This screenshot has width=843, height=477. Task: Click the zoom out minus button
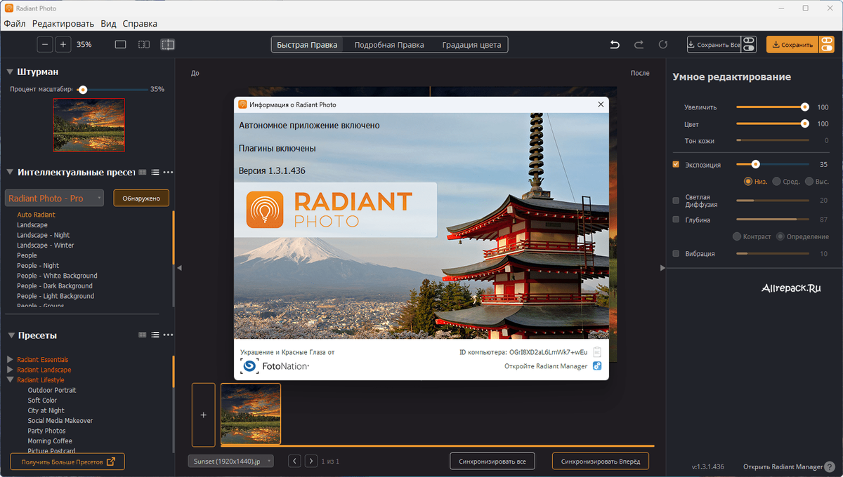[45, 44]
